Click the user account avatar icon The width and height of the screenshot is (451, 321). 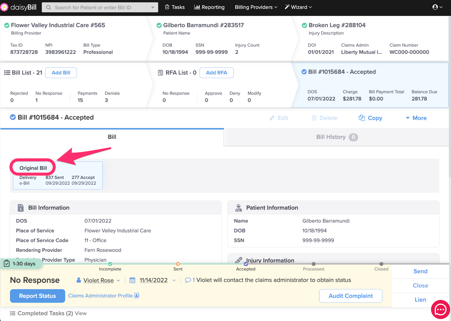(435, 7)
